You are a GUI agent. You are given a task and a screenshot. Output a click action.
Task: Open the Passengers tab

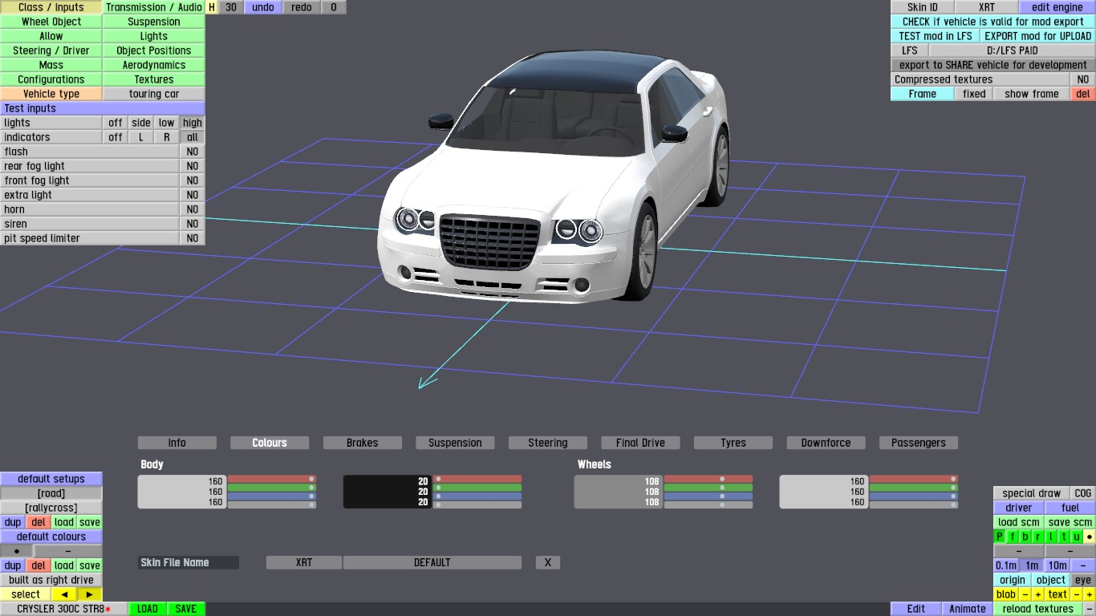point(919,443)
